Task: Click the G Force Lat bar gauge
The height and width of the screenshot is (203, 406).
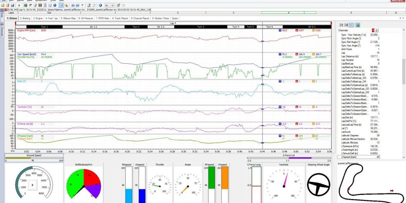Action: pos(289,158)
